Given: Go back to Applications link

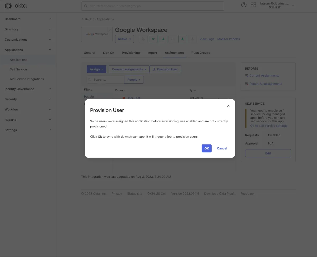Looking at the screenshot, I should (97, 19).
